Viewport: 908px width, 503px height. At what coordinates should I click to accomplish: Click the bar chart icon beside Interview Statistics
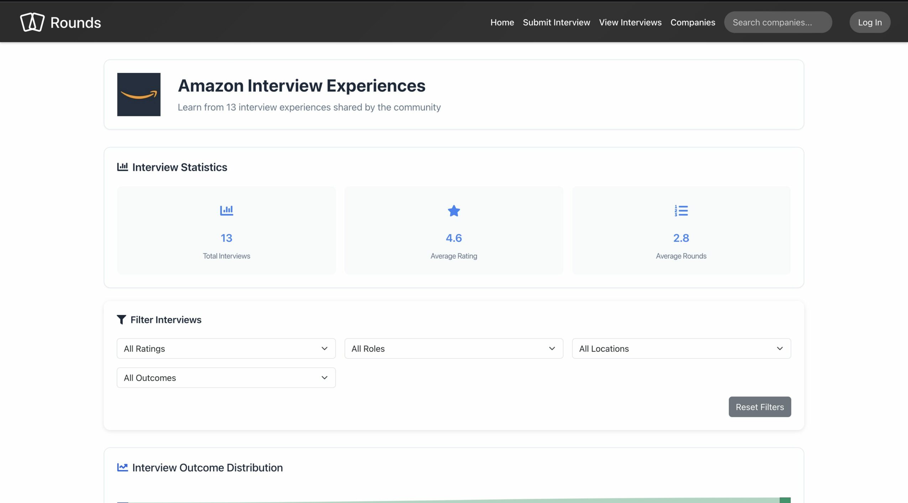[122, 167]
